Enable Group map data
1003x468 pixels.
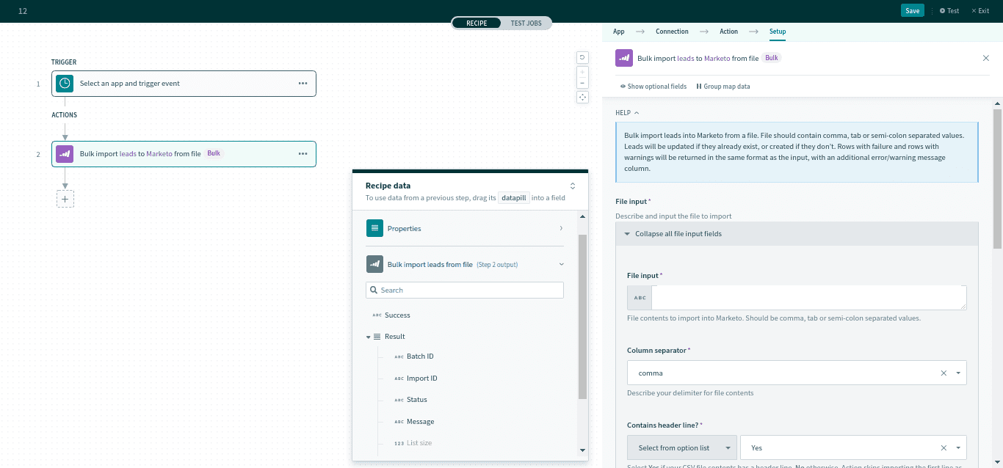[x=723, y=86]
